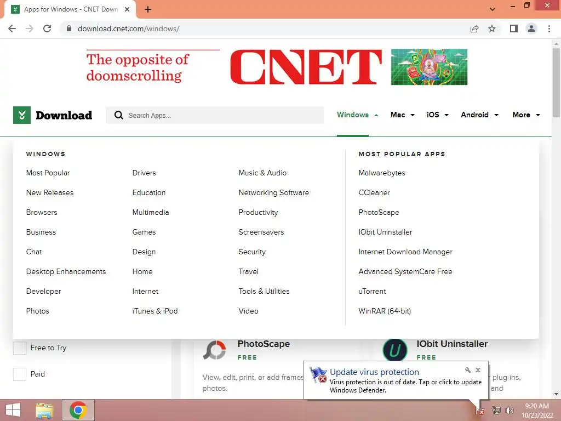The image size is (561, 421).
Task: Select the Photos category link
Action: tap(38, 311)
